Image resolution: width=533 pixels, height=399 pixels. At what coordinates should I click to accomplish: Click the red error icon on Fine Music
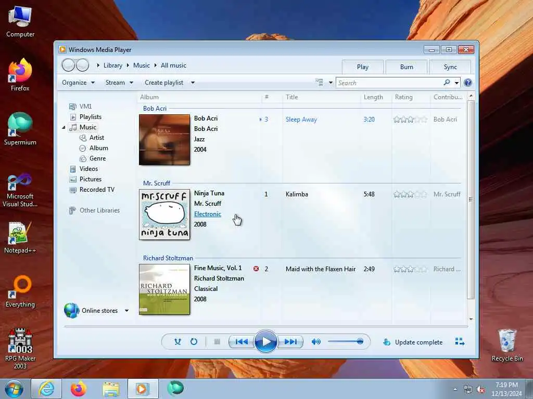[256, 269]
